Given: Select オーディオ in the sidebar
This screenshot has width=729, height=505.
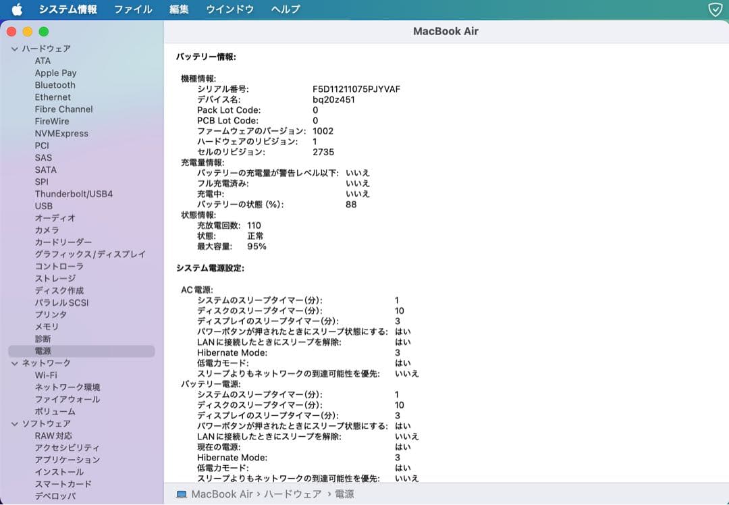Looking at the screenshot, I should point(55,218).
